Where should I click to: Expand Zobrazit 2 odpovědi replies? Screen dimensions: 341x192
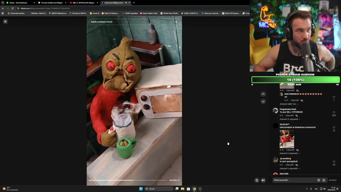[290, 169]
